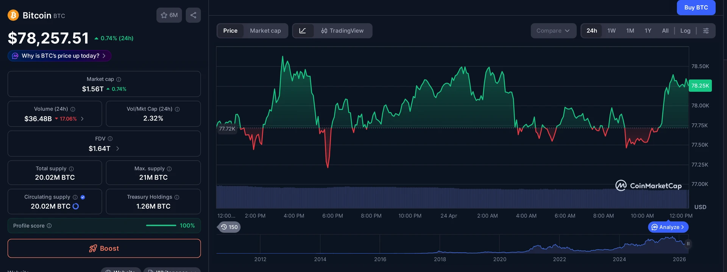Image resolution: width=727 pixels, height=272 pixels.
Task: Switch to the Market cap tab
Action: pyautogui.click(x=265, y=31)
